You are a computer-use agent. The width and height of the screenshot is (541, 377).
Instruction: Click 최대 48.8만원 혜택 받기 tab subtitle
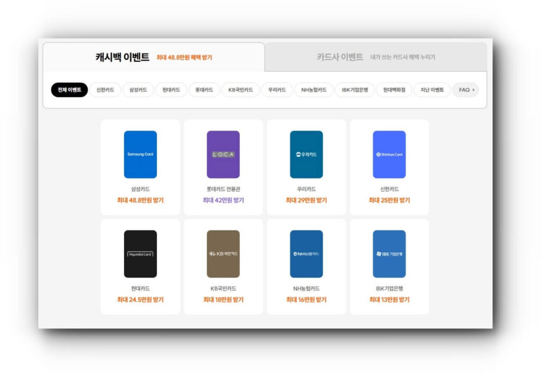coord(184,57)
